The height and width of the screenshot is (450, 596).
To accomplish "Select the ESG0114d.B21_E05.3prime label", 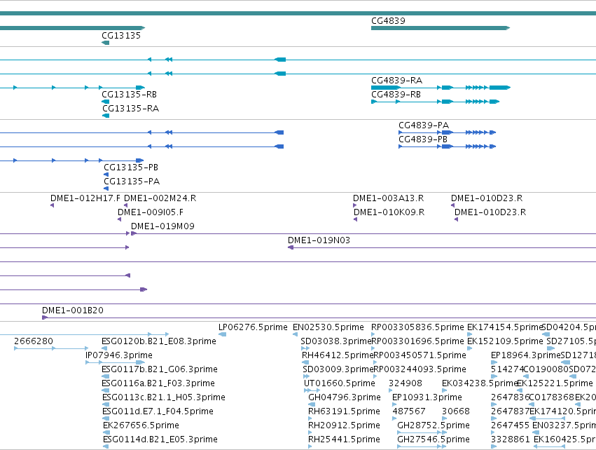I will coord(160,439).
